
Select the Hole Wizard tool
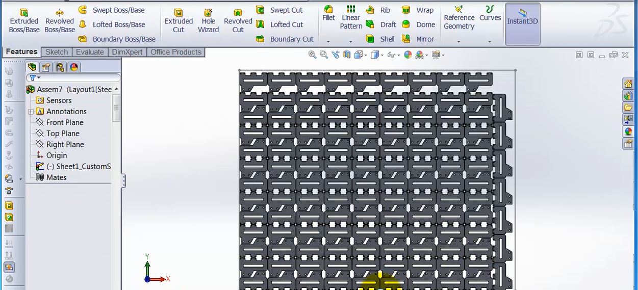click(208, 20)
